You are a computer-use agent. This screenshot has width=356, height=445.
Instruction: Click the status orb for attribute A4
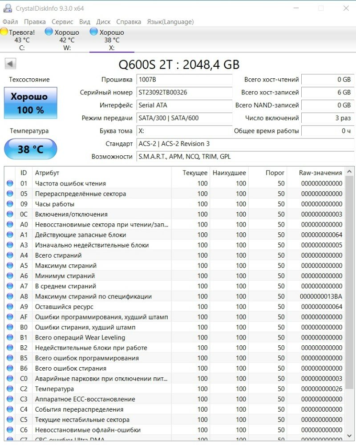tap(10, 255)
